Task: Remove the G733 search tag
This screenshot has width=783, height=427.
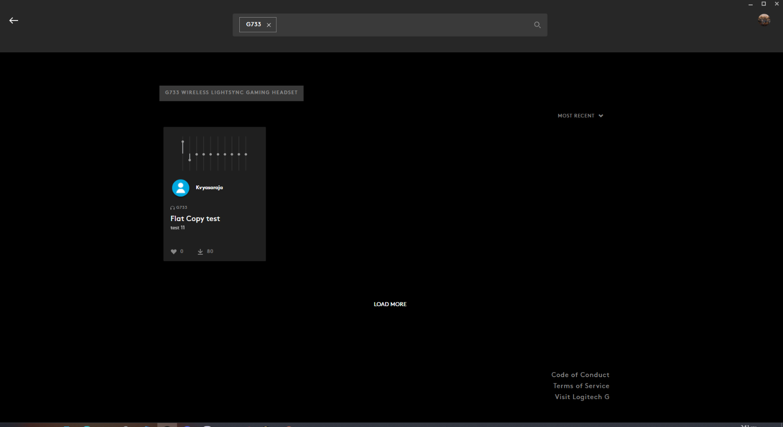Action: click(269, 25)
